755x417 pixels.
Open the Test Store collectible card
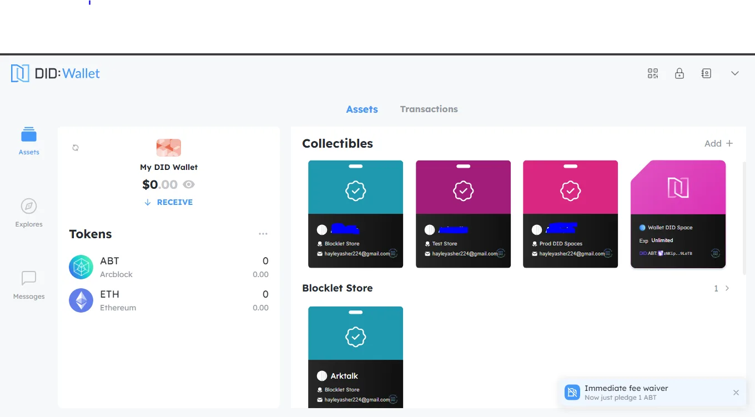[x=464, y=214]
